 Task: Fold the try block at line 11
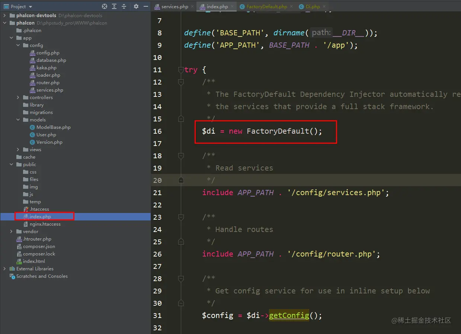(181, 70)
